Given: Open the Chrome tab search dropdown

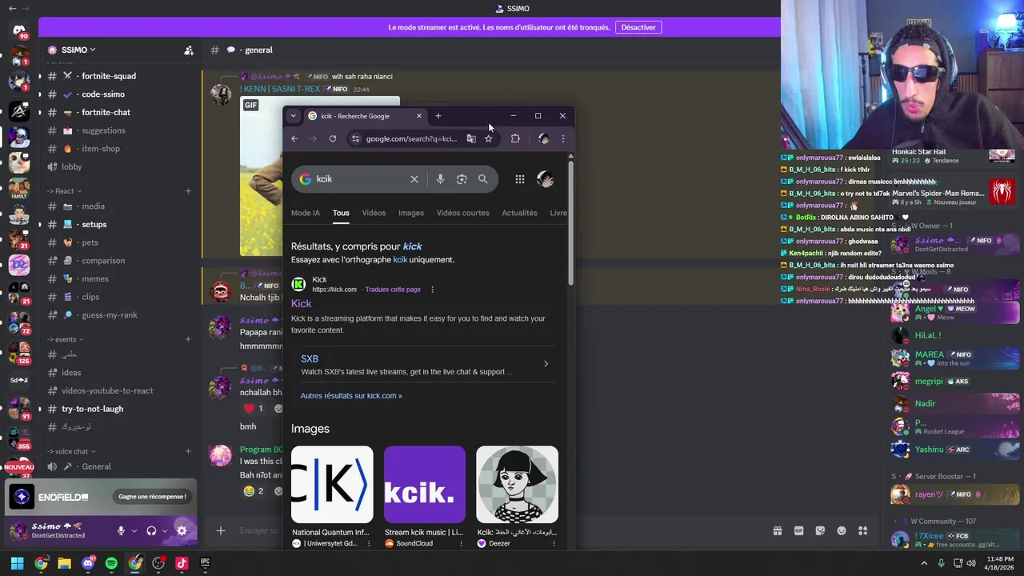Looking at the screenshot, I should click(293, 116).
